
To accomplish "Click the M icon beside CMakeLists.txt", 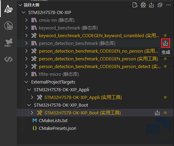I will point(35,120).
